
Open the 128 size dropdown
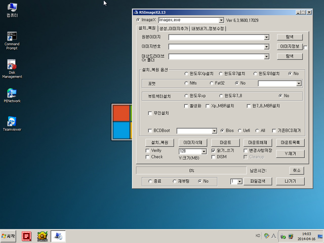[x=204, y=151]
